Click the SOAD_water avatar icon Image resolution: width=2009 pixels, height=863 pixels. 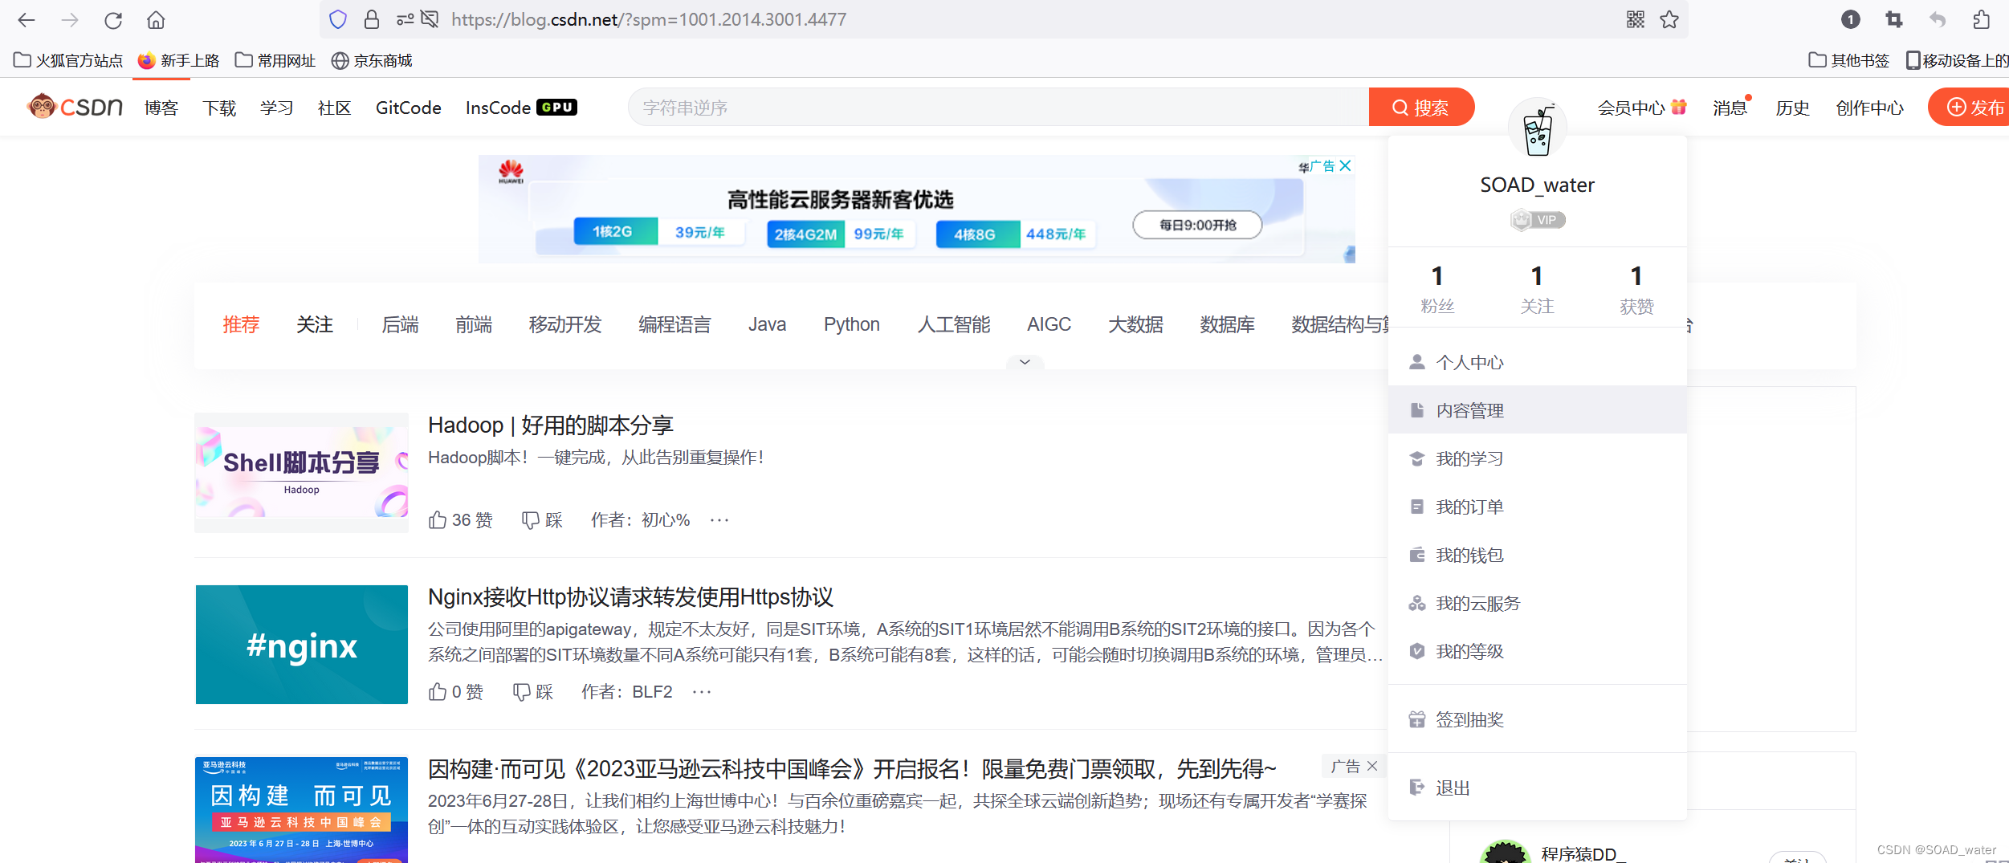(1538, 128)
